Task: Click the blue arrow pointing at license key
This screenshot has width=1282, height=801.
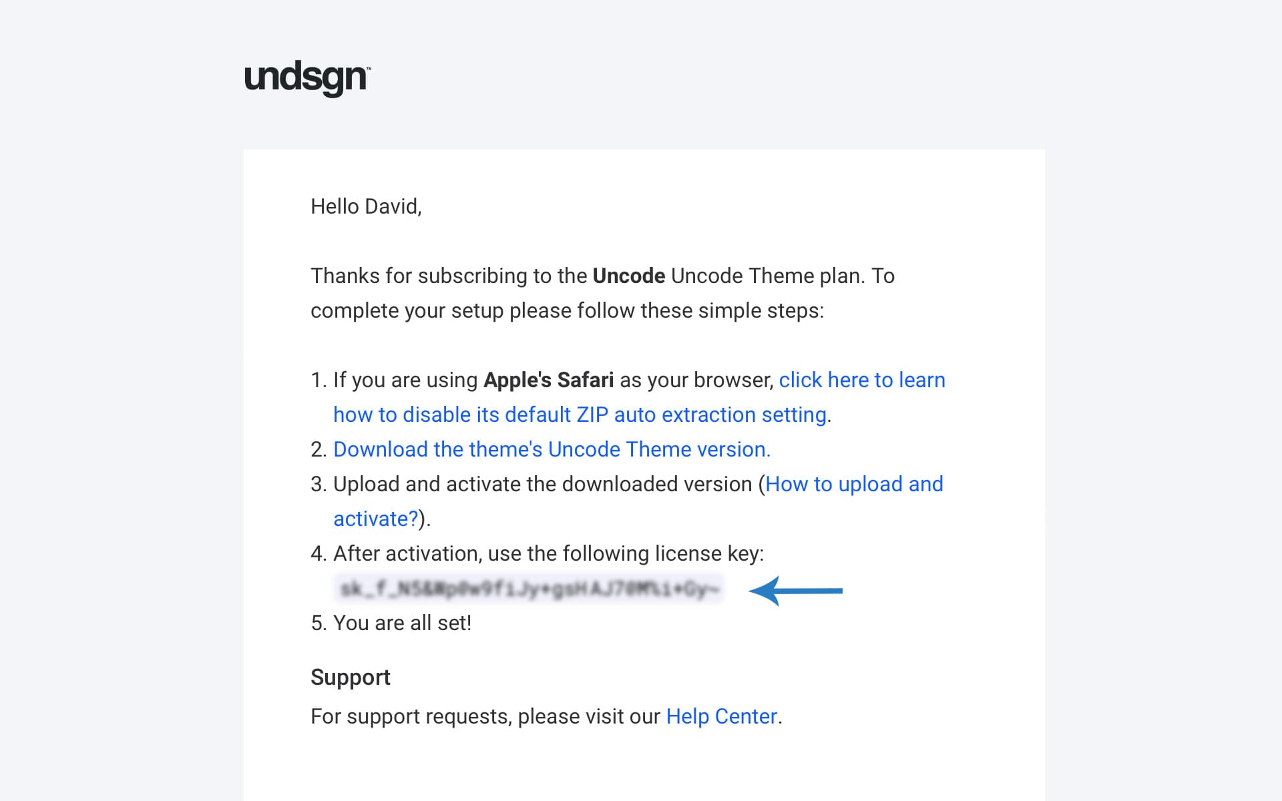Action: coord(795,591)
